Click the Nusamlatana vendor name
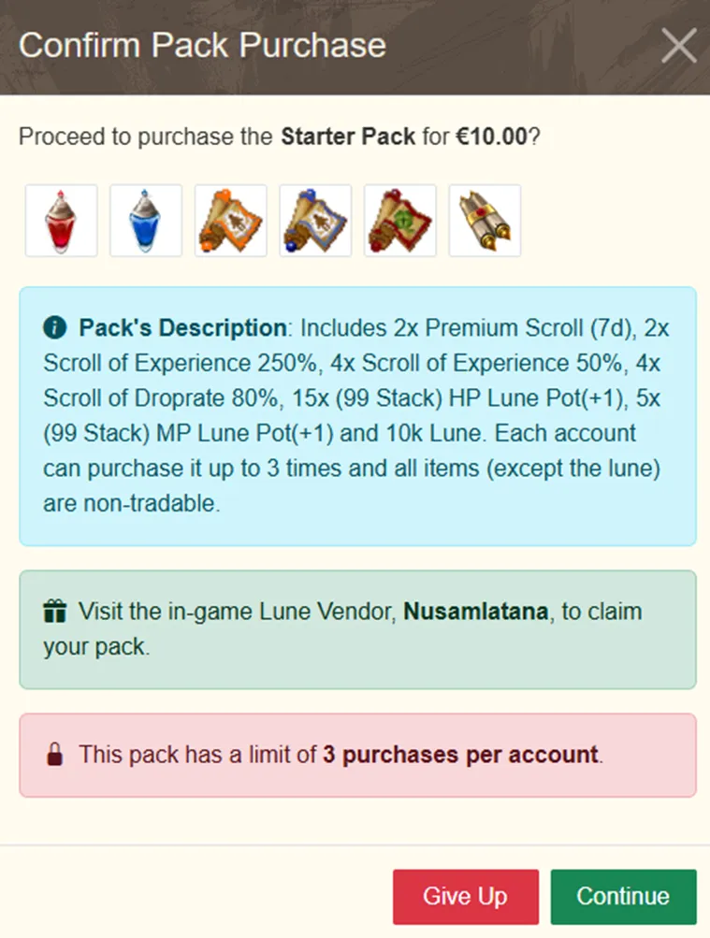 pyautogui.click(x=476, y=612)
